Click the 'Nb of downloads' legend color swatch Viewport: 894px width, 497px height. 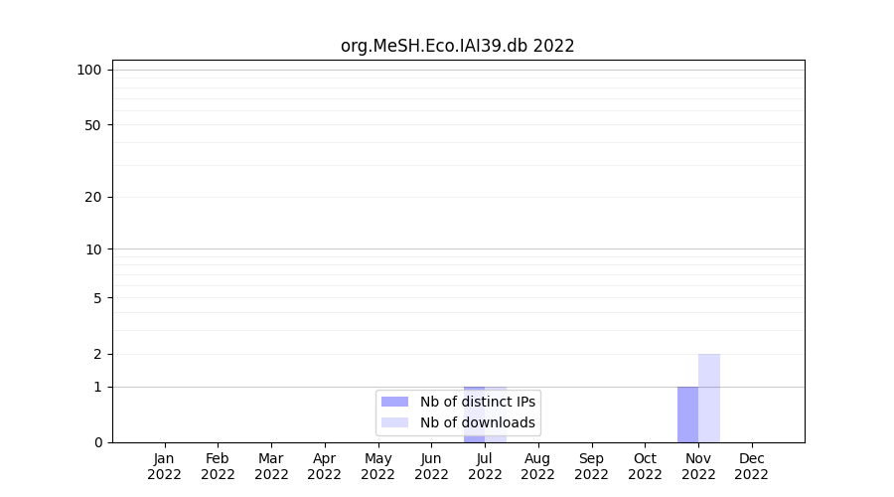[x=394, y=422]
